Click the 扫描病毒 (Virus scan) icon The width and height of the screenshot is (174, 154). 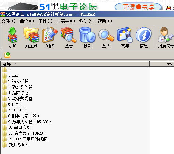tap(166, 37)
